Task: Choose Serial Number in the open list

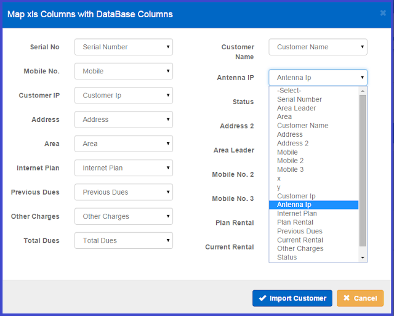Action: (313, 99)
